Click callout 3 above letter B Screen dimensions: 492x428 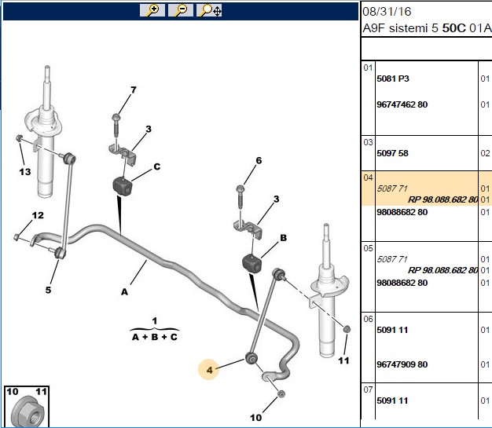tap(276, 199)
